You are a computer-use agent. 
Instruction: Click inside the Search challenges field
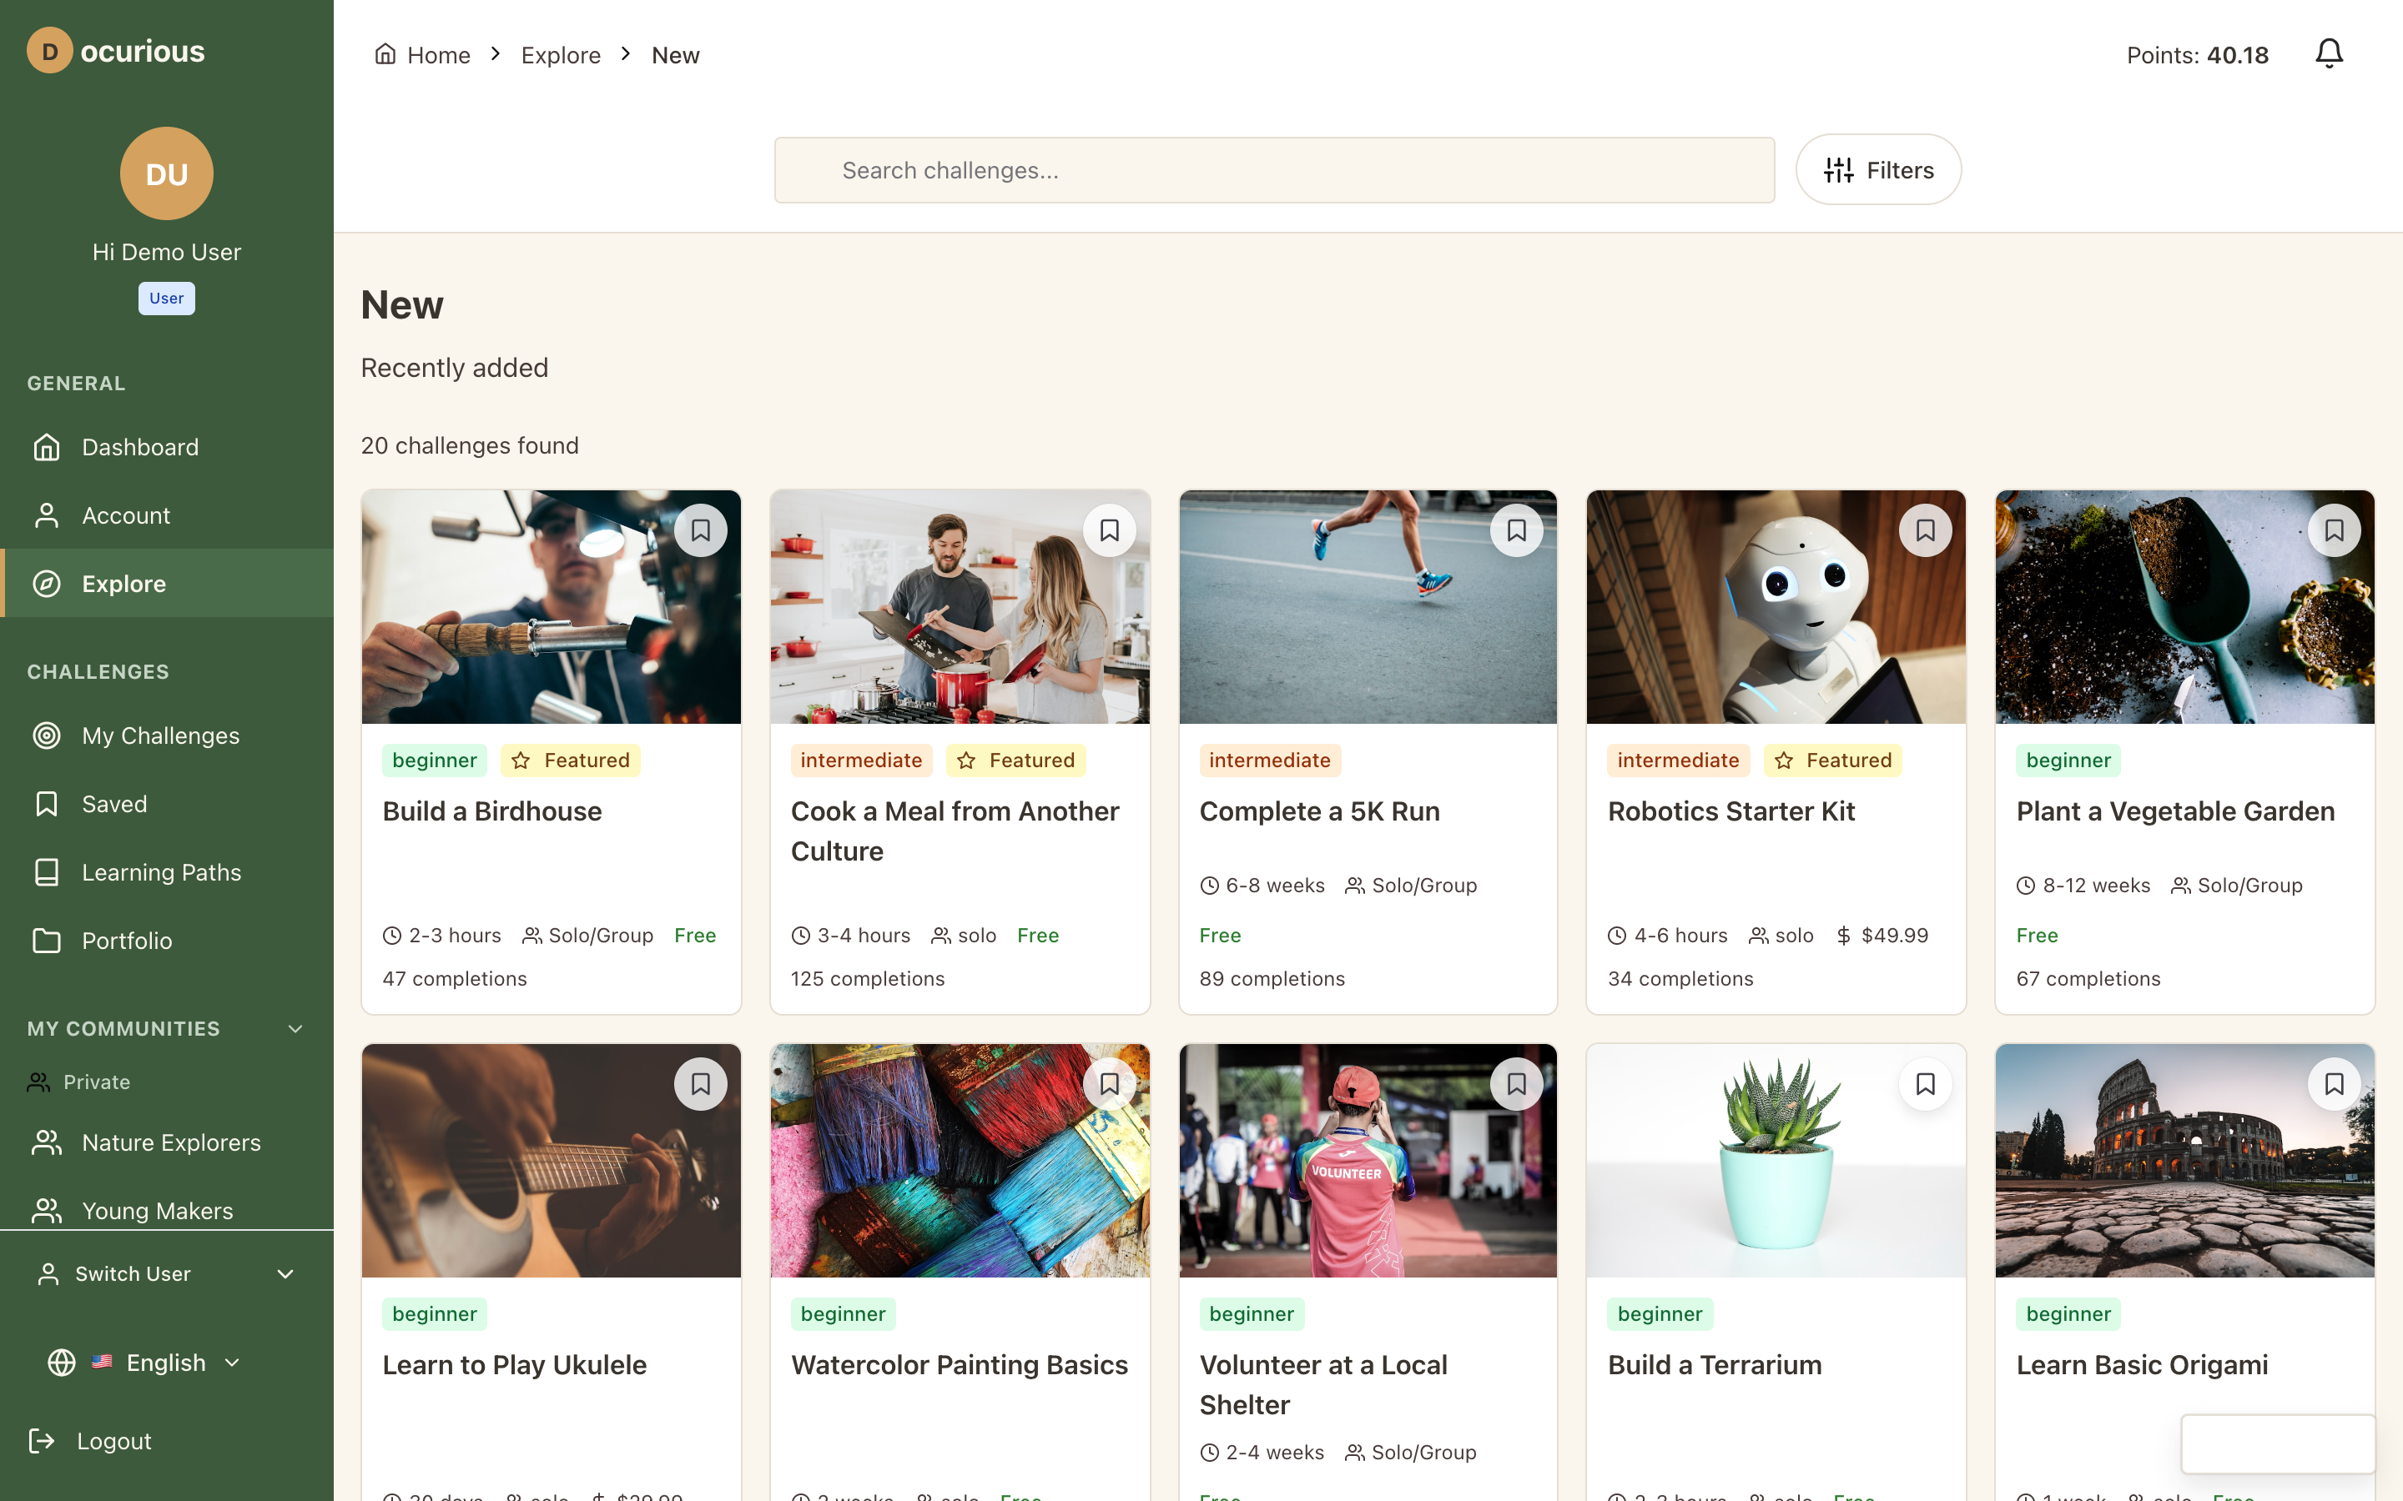click(1273, 170)
